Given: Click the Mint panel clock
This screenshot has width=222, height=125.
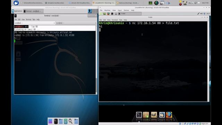Looking at the screenshot, I should [x=208, y=14].
